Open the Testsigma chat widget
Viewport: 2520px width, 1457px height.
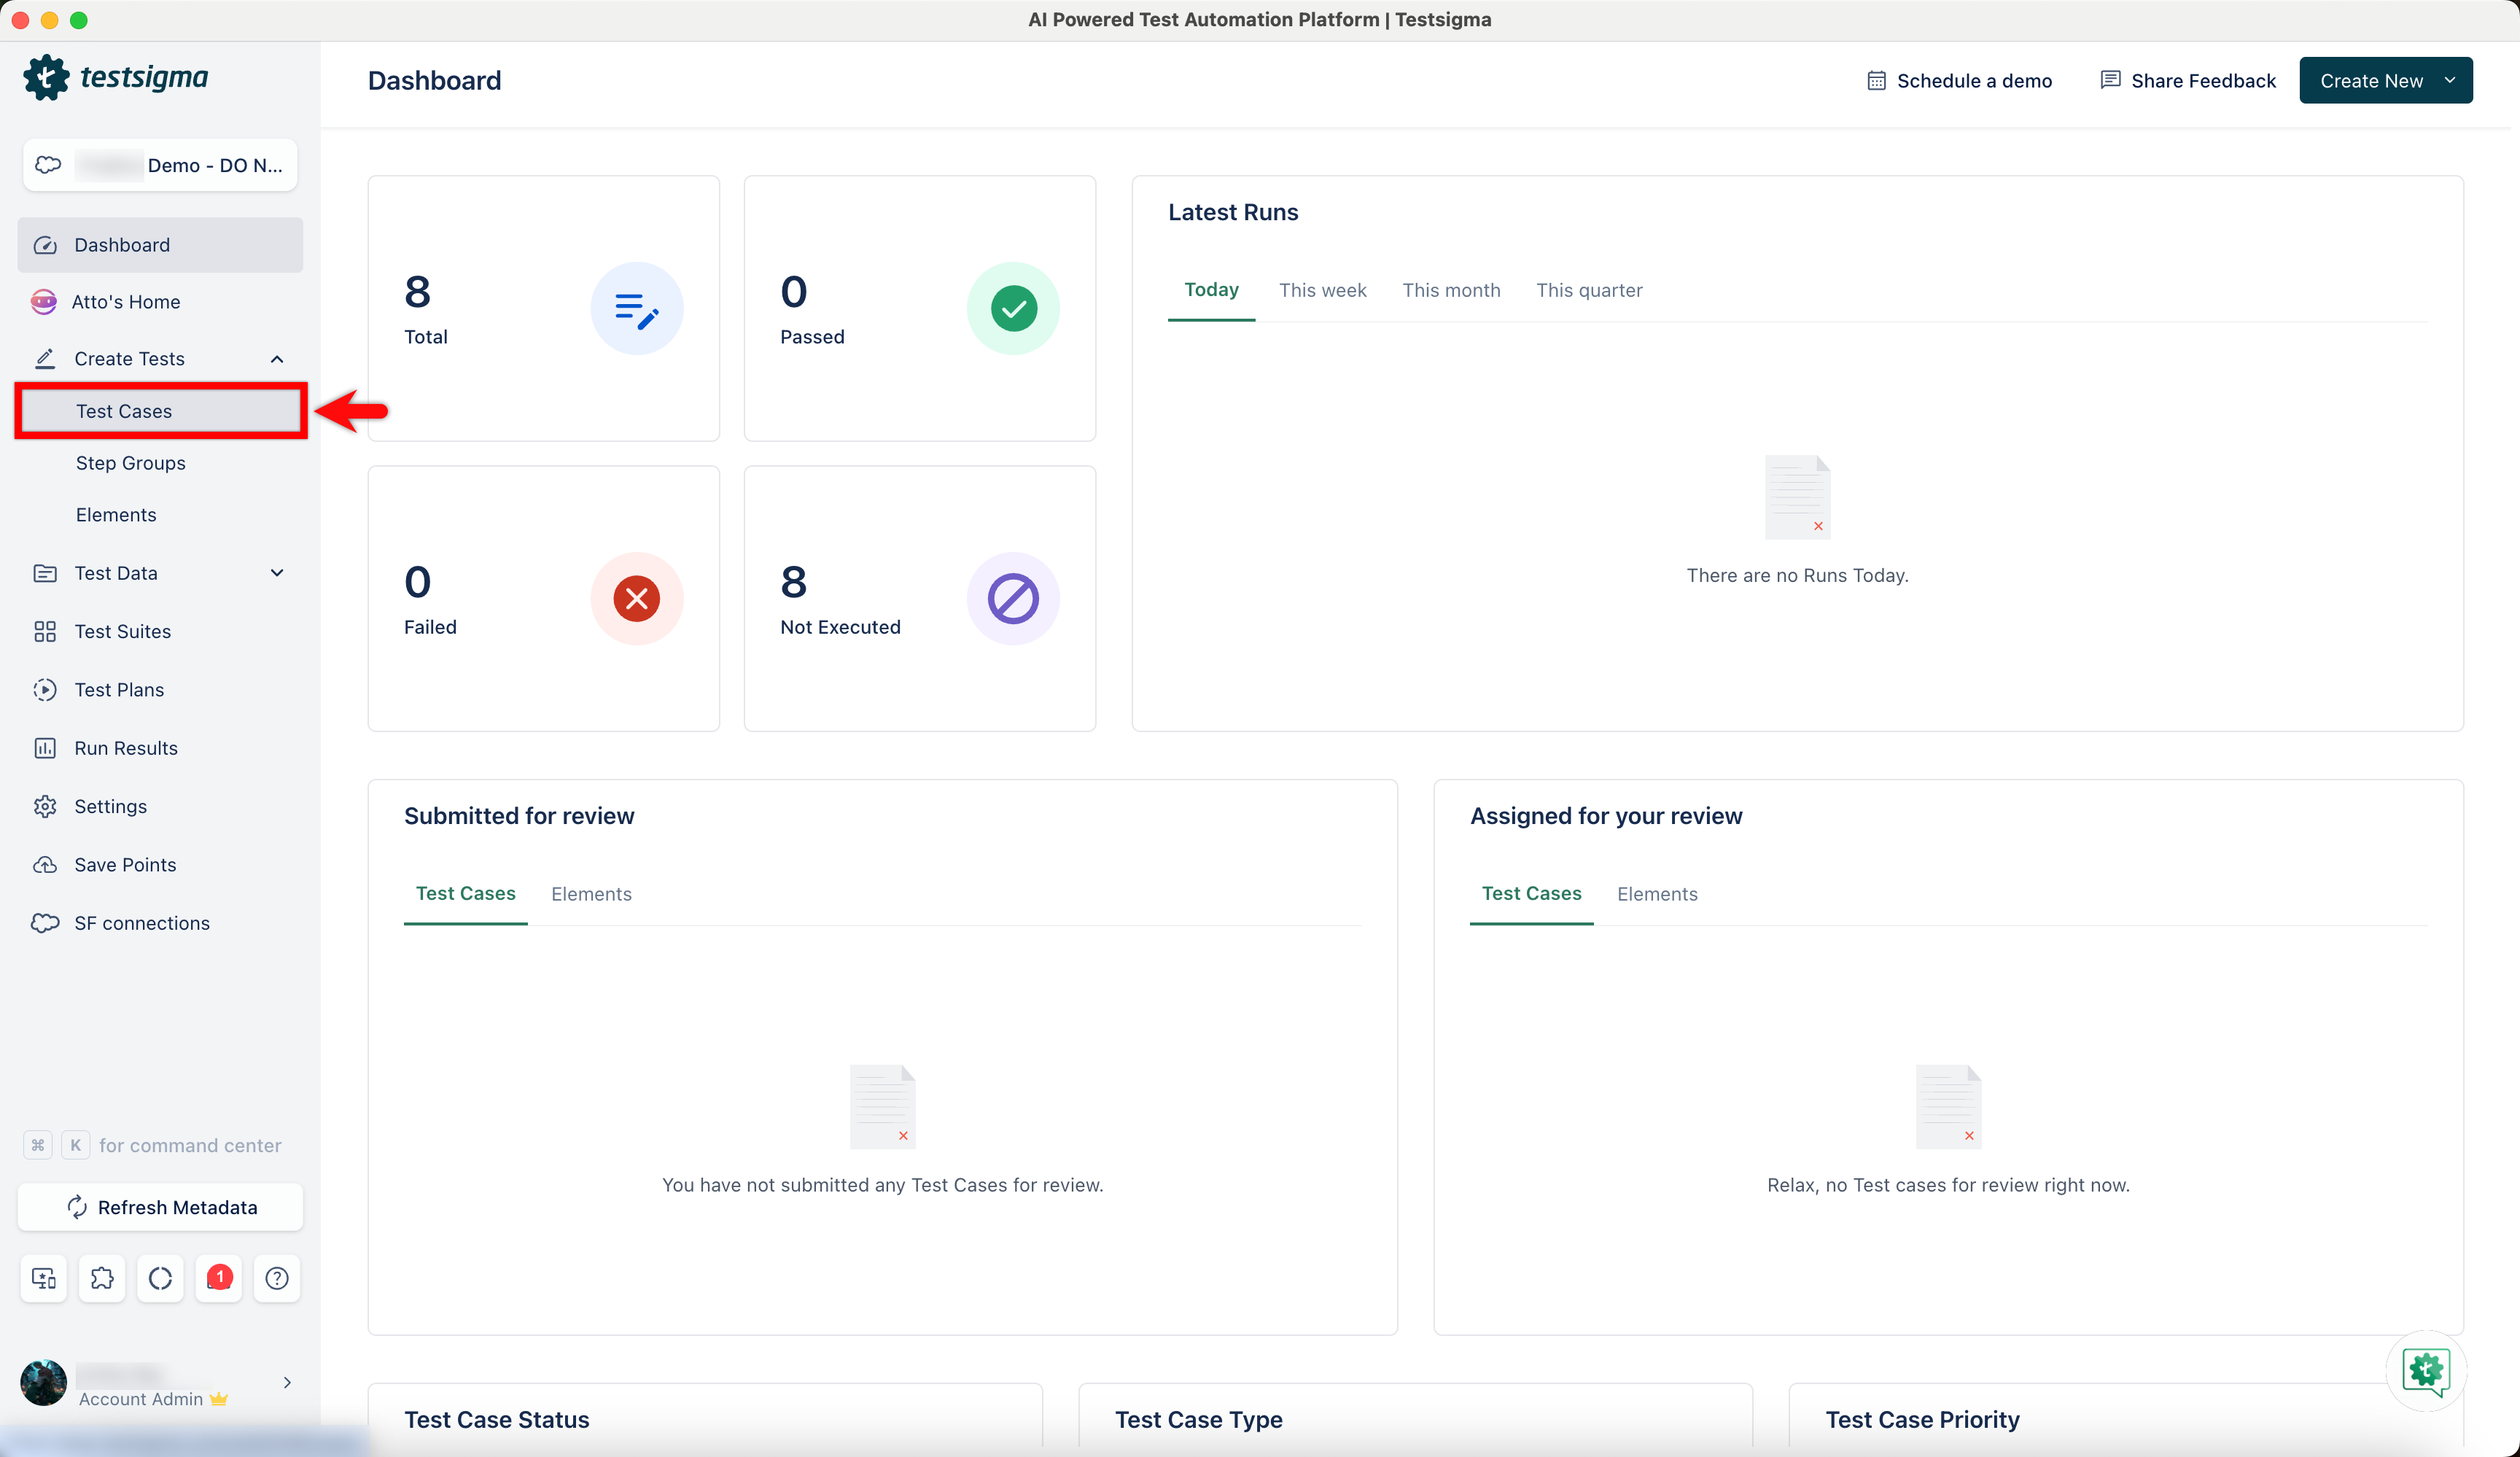[x=2426, y=1370]
